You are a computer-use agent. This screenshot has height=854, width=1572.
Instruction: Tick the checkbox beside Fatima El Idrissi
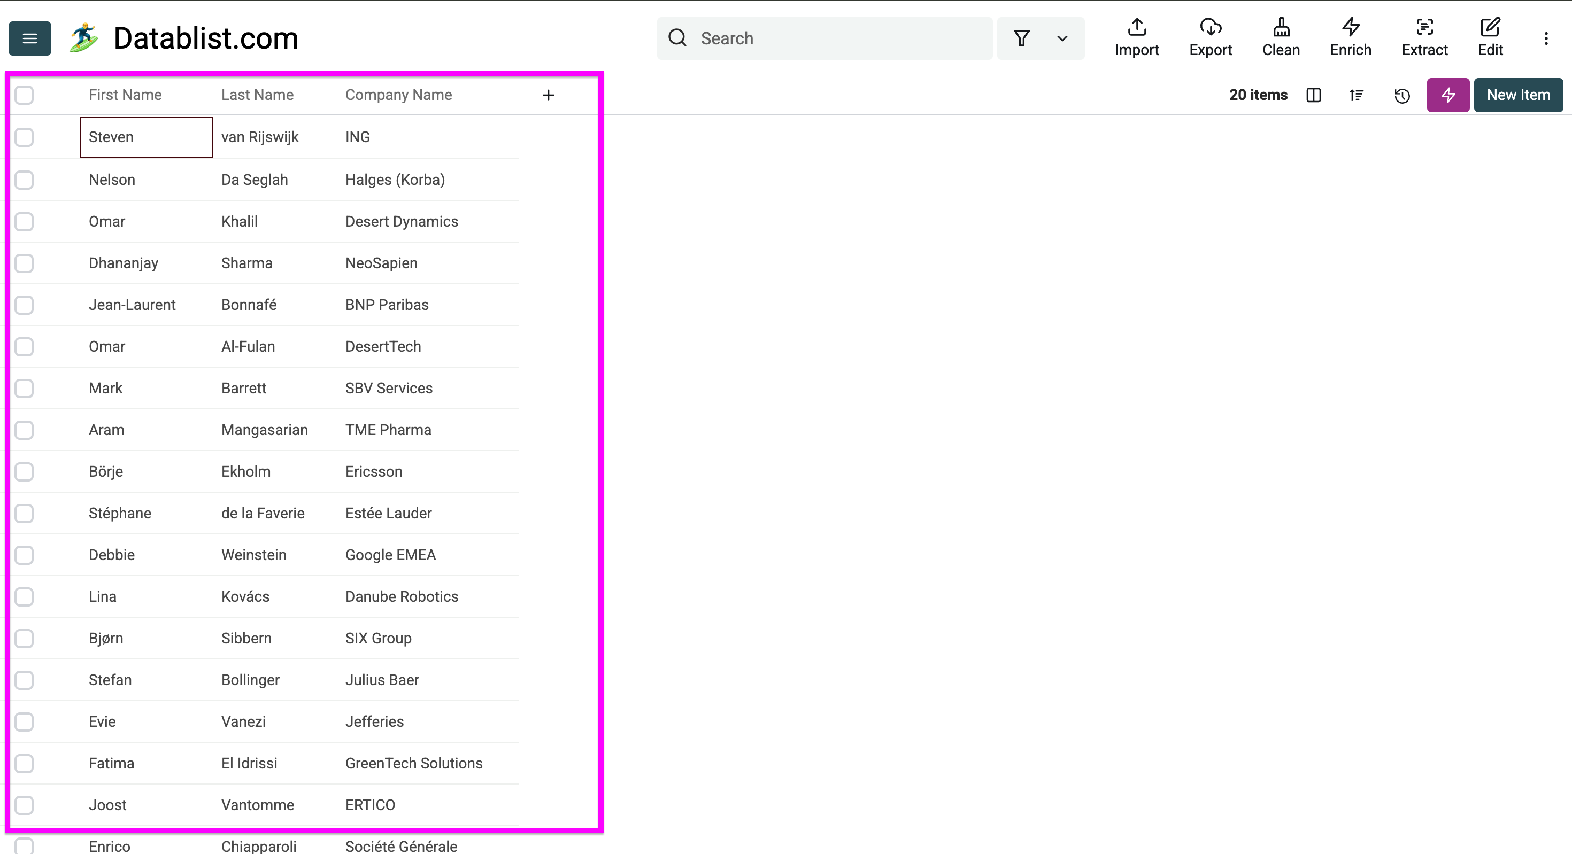pos(24,763)
